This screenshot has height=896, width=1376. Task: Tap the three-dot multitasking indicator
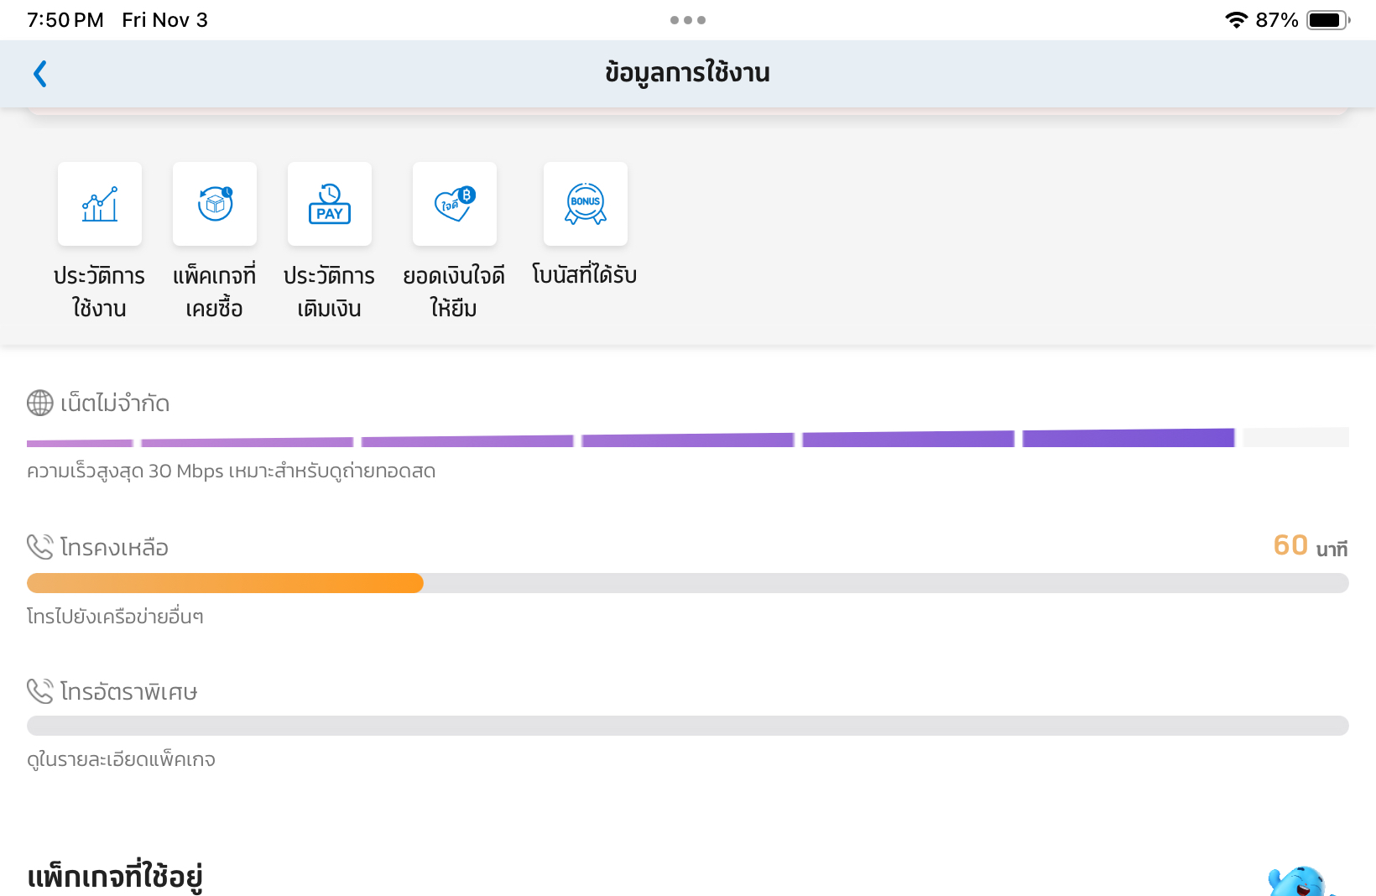[688, 20]
